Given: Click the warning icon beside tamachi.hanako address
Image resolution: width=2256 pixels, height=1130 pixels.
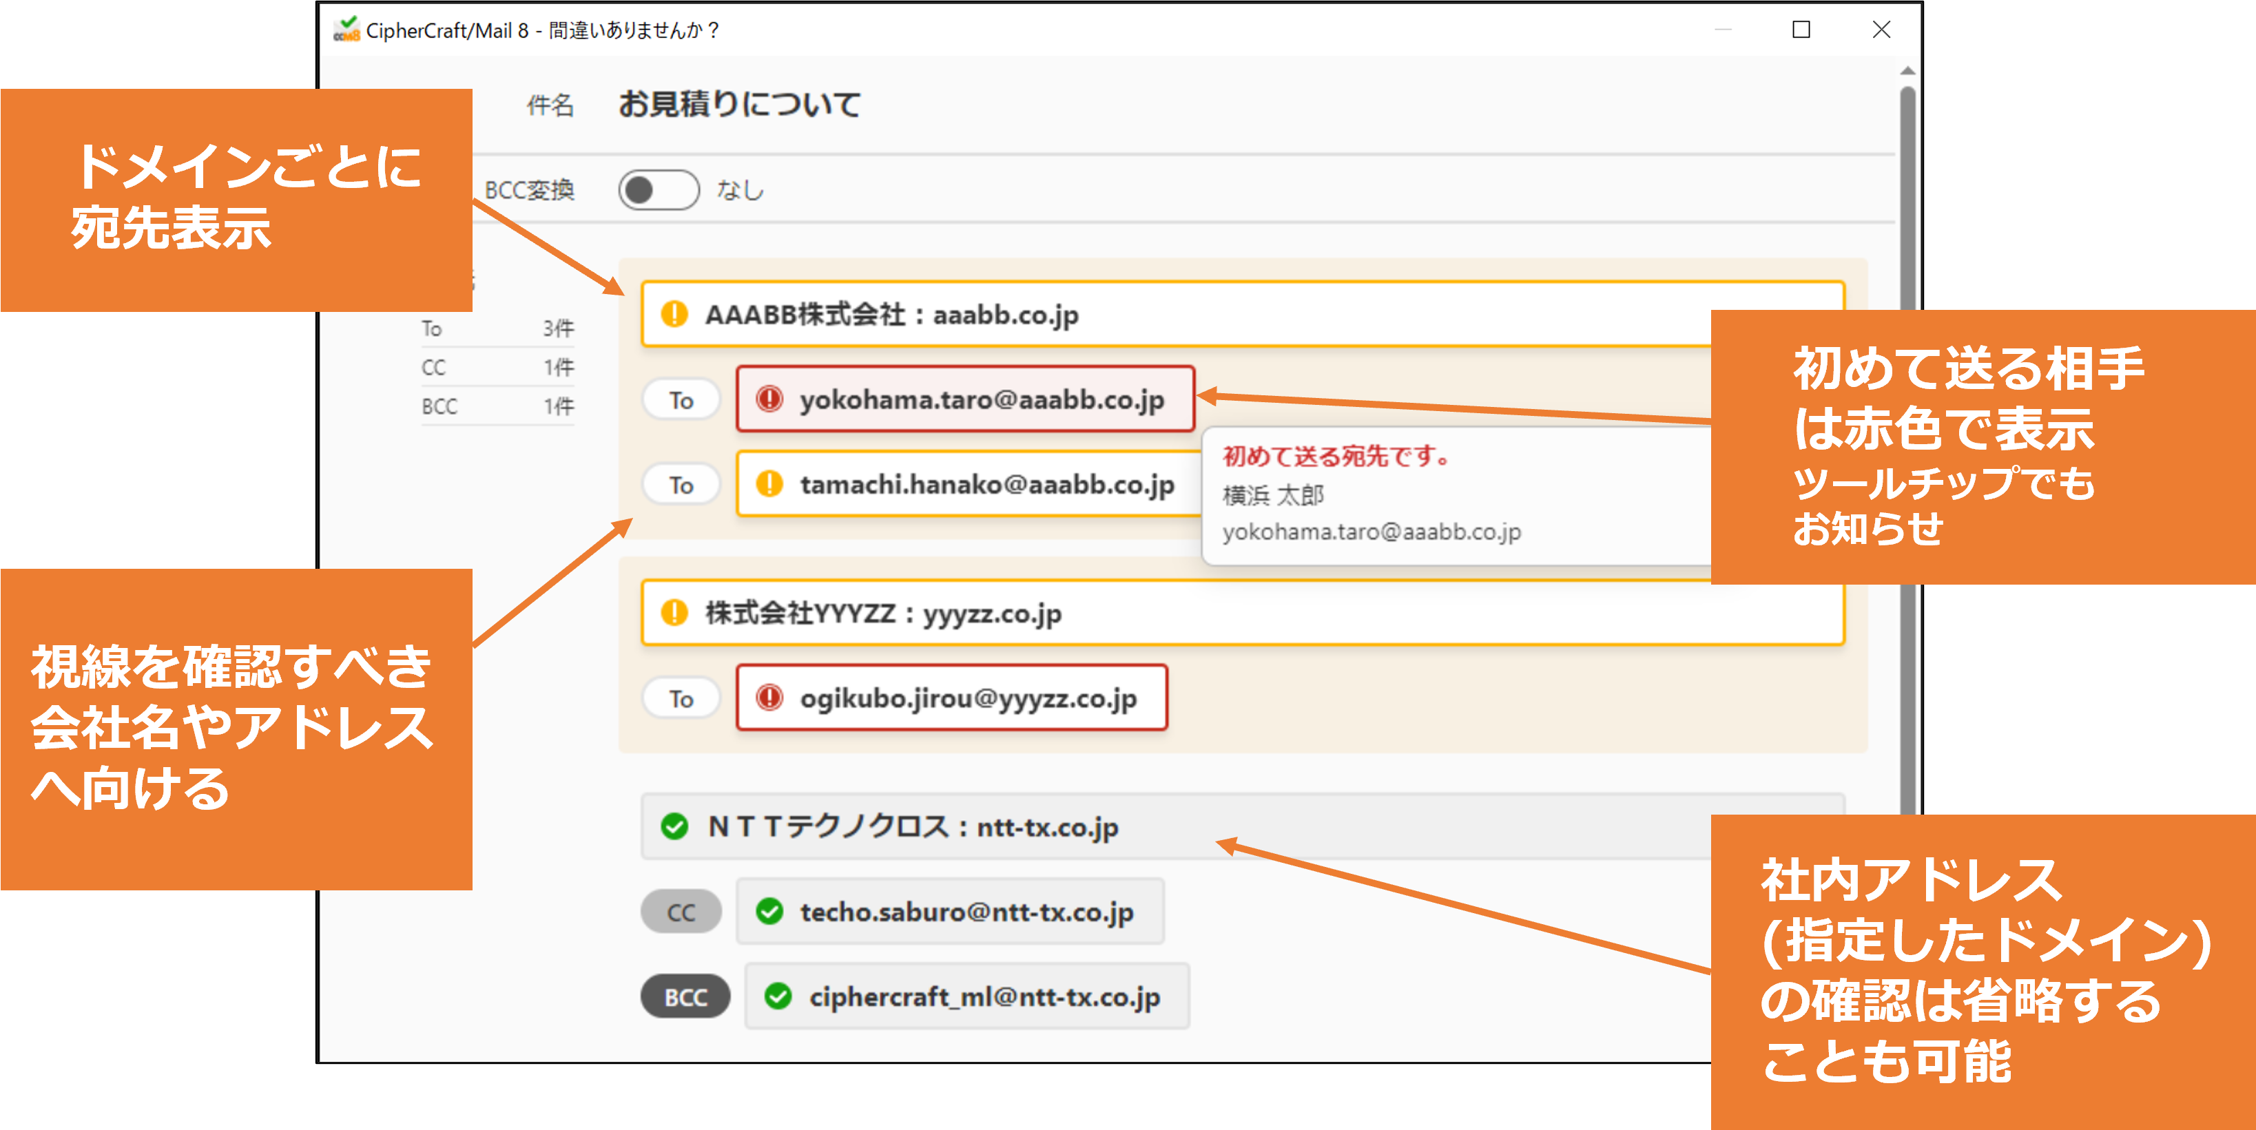Looking at the screenshot, I should click(x=769, y=485).
